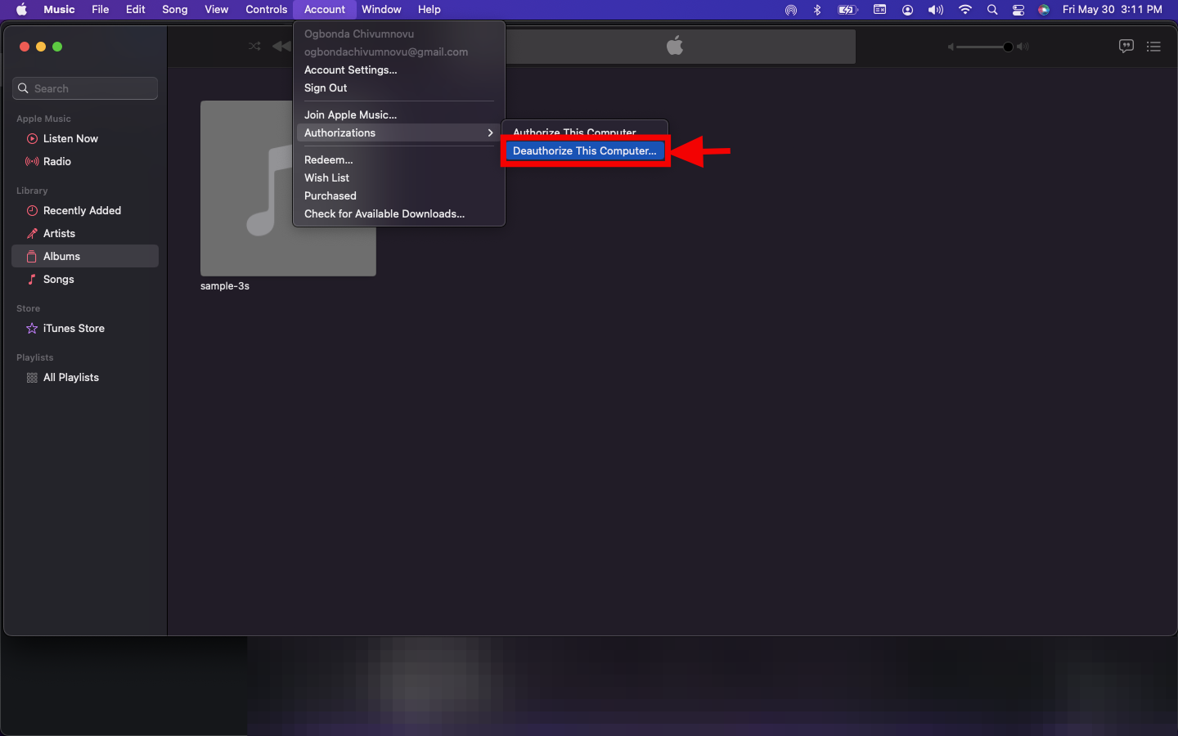Click the Bluetooth menu bar icon

click(816, 10)
